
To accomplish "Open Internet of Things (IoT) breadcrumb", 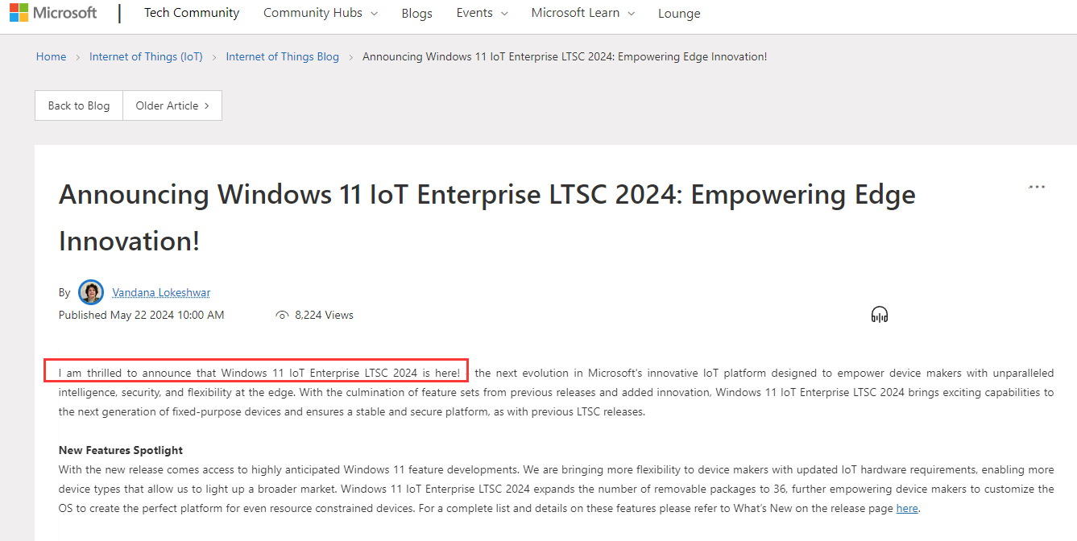I will (146, 56).
